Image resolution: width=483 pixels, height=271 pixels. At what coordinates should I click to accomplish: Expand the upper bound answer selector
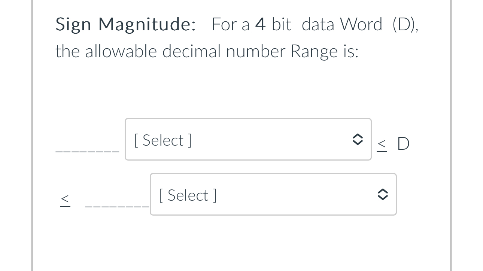click(x=248, y=139)
